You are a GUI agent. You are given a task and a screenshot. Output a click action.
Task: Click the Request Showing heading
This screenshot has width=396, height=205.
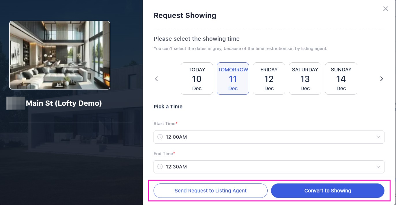[x=185, y=15]
